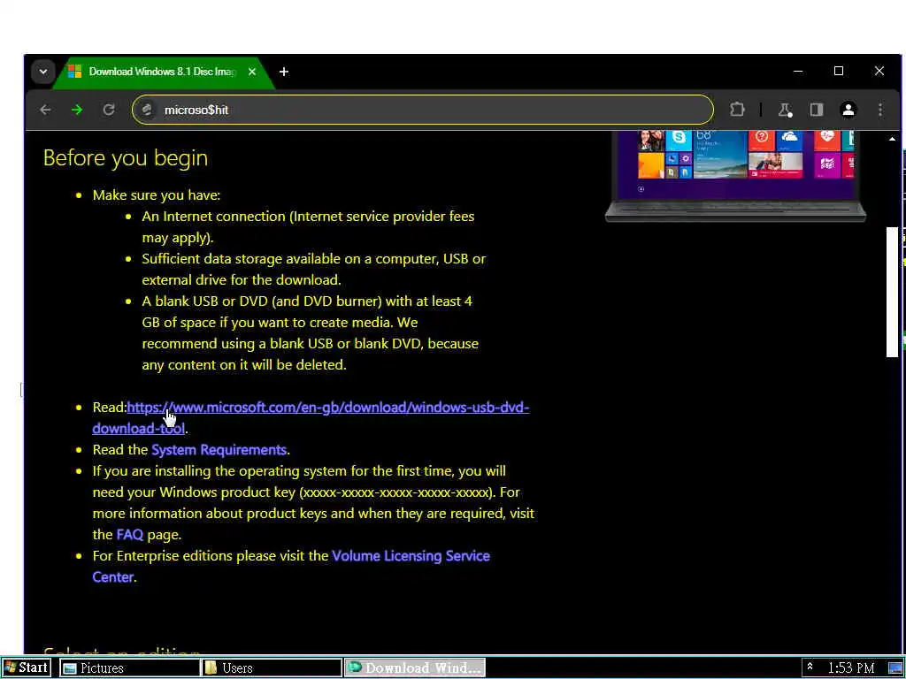The image size is (906, 679).
Task: Select the Download Windows 8.1 Disc Image tab
Action: [162, 72]
